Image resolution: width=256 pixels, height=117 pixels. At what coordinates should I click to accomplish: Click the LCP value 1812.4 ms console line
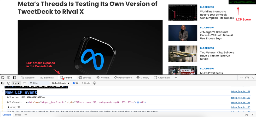(26, 97)
